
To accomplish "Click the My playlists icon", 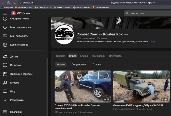I will tap(5, 36).
